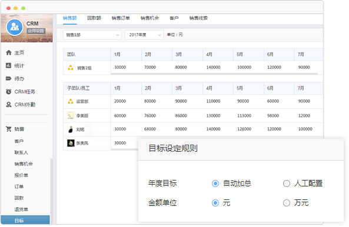Viewport: 349px width, 227px height.
Task: Open the 销售1部 department dropdown
Action: click(92, 35)
